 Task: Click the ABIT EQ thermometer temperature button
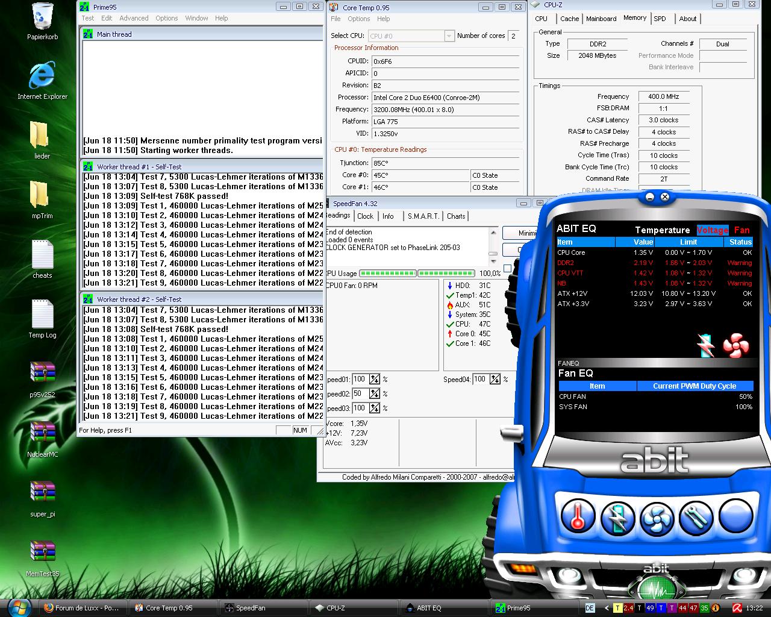(578, 518)
